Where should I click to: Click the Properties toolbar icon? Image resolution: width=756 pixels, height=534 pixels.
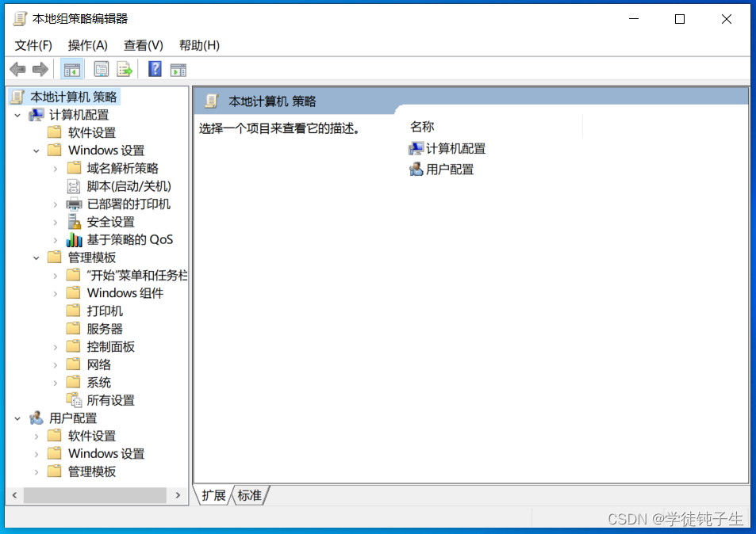[x=102, y=70]
